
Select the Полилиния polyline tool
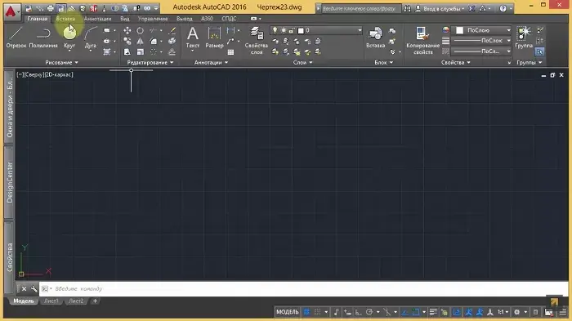pyautogui.click(x=43, y=38)
